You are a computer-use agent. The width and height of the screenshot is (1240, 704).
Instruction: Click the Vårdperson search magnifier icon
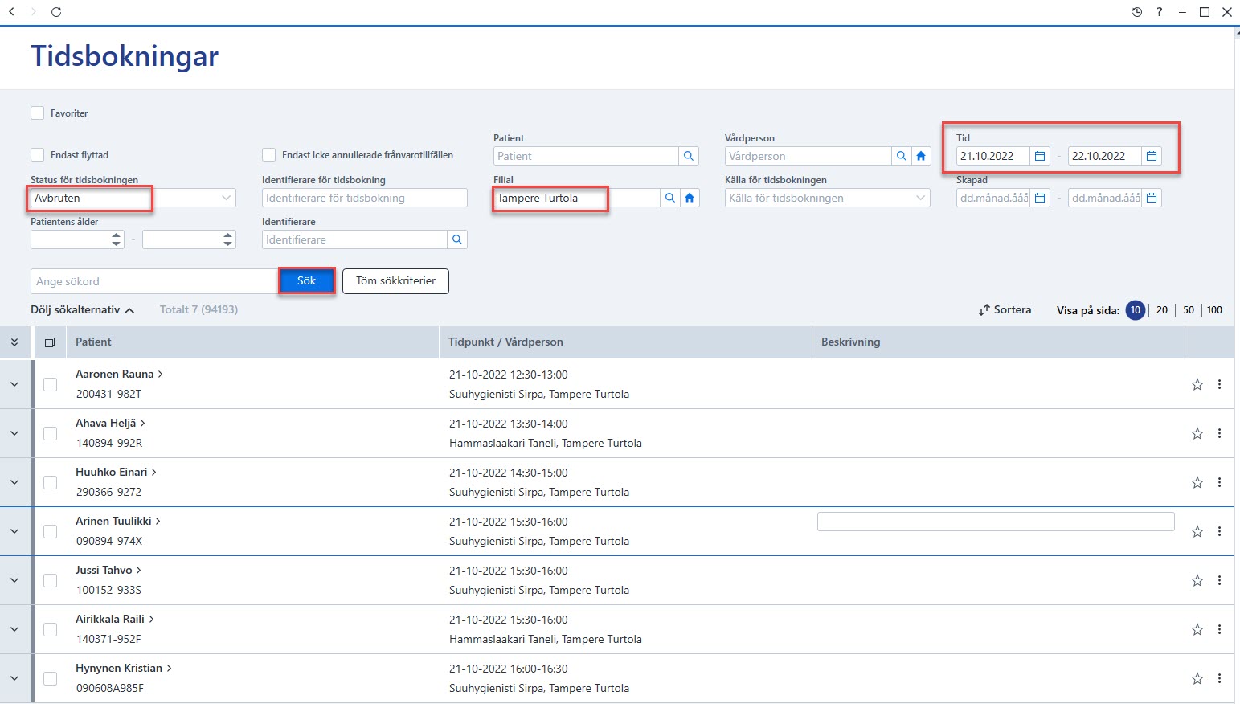(x=902, y=156)
